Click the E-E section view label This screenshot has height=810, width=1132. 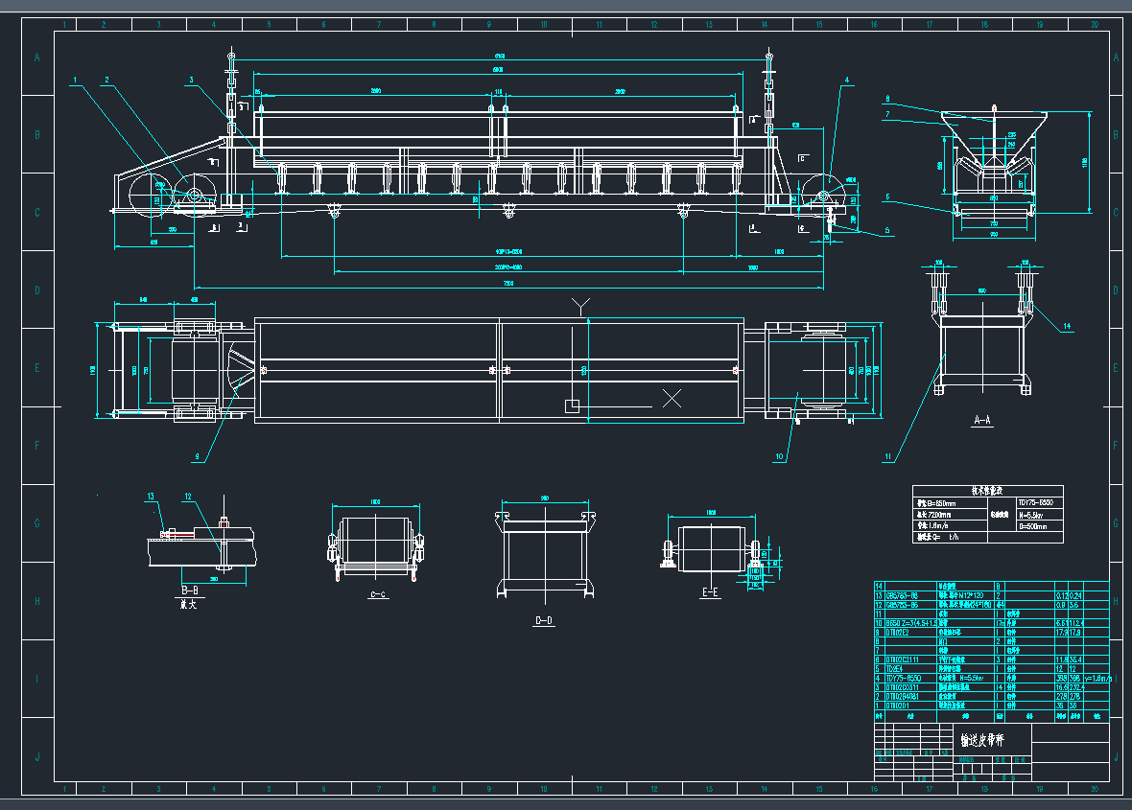[x=710, y=593]
